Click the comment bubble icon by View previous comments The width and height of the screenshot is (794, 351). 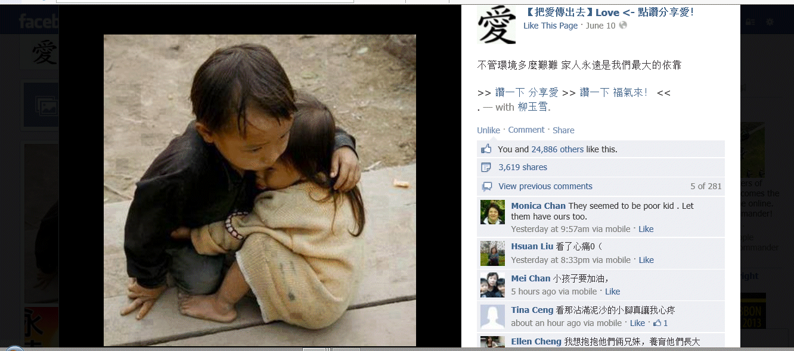486,186
